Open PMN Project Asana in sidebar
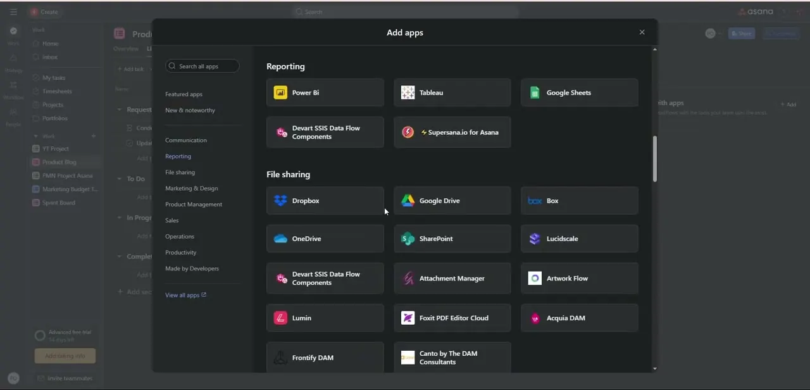The height and width of the screenshot is (390, 810). 67,176
